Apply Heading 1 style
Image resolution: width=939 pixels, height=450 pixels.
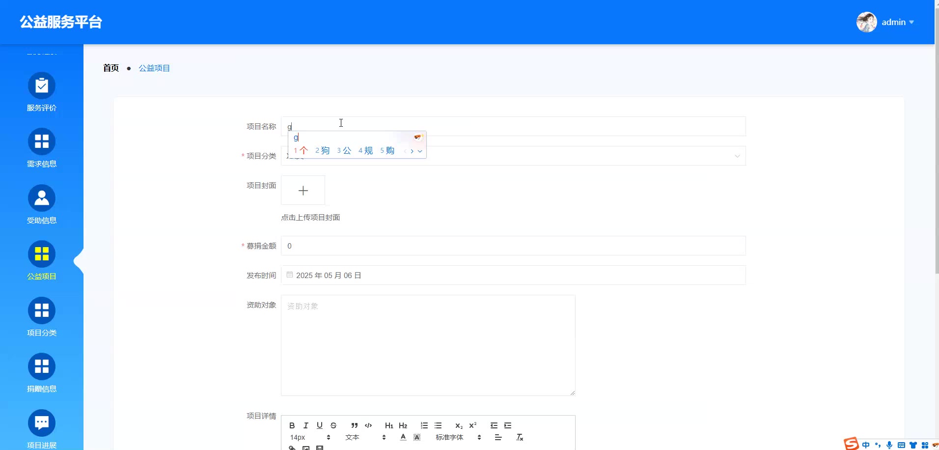coord(389,425)
